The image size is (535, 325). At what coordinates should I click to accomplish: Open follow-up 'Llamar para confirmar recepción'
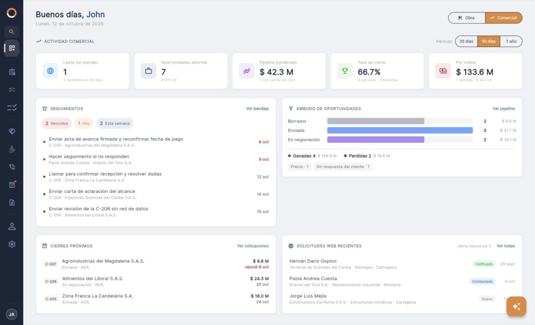click(x=156, y=177)
